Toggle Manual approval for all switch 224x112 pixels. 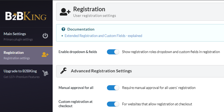113,88
